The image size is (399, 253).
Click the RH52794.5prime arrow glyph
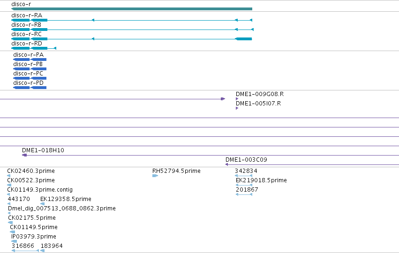[x=155, y=176]
